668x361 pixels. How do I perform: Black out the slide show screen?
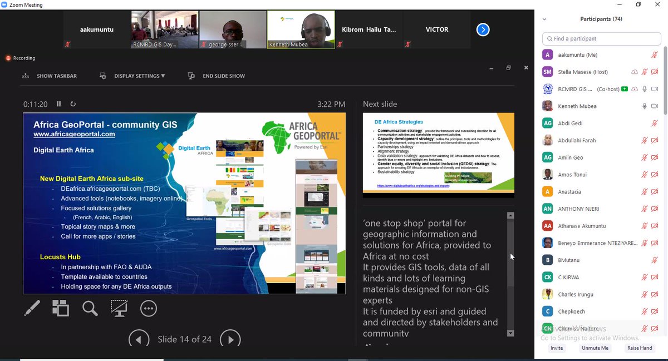(119, 308)
